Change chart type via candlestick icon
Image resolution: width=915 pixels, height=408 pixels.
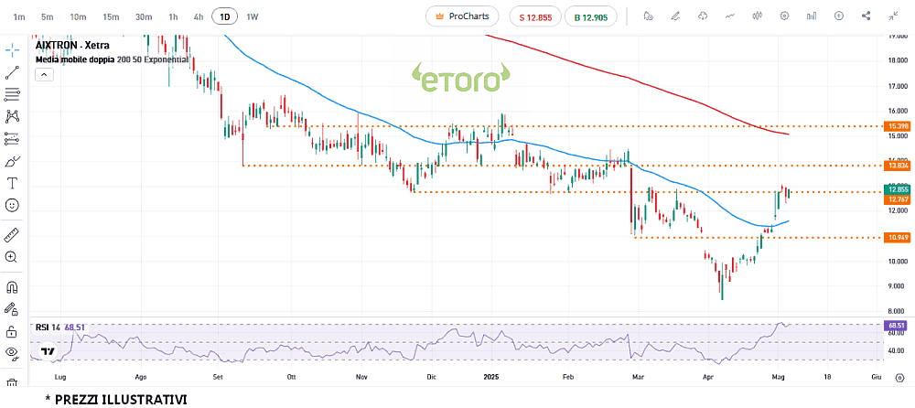click(758, 16)
